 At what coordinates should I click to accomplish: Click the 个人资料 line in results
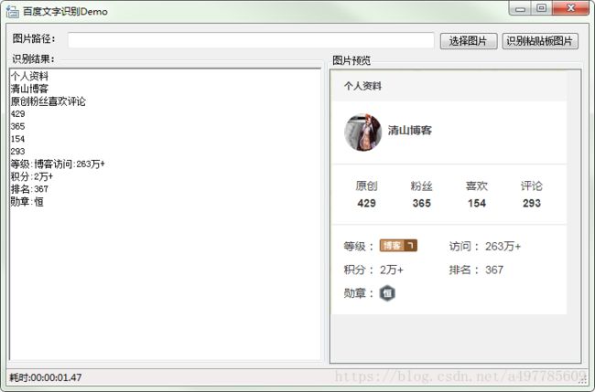click(29, 76)
